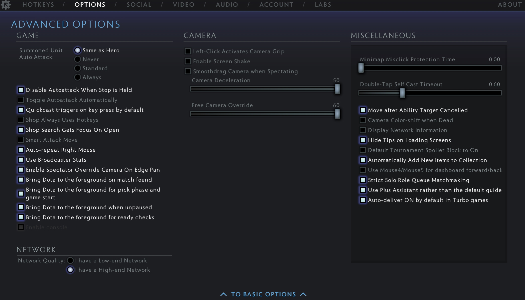Screen dimensions: 525x300
Task: Enable Shop Always Uses Hotkeys
Action: [21, 120]
